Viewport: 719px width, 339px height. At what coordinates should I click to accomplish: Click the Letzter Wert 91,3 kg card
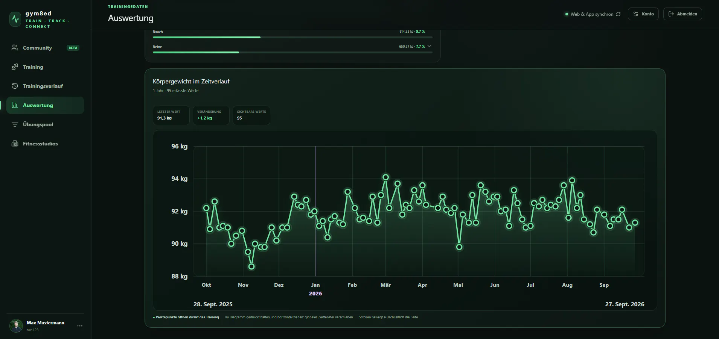171,115
